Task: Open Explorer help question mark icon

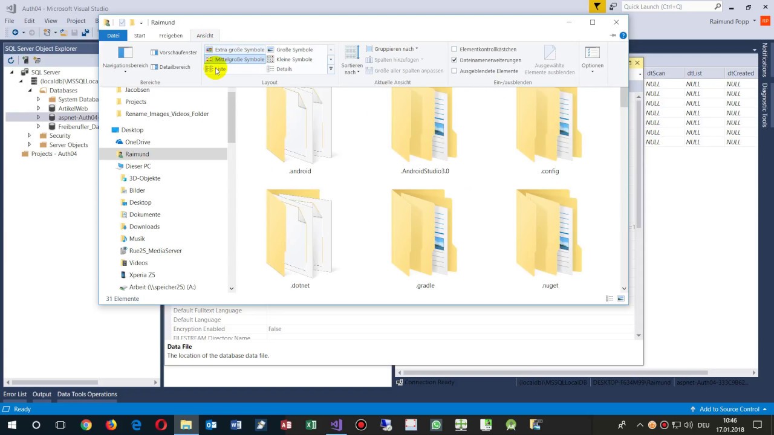Action: pyautogui.click(x=623, y=36)
